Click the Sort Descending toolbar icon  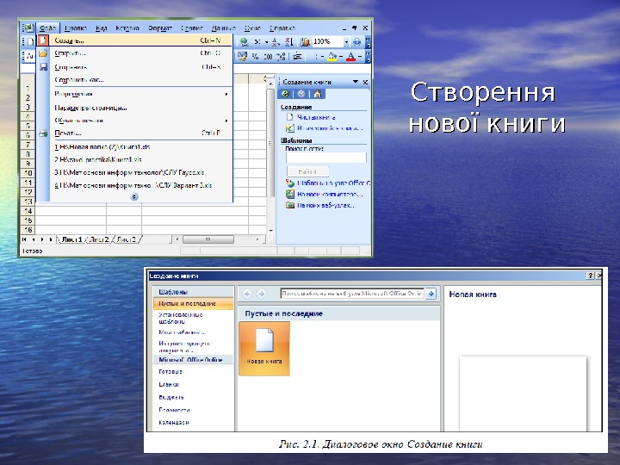pos(288,41)
